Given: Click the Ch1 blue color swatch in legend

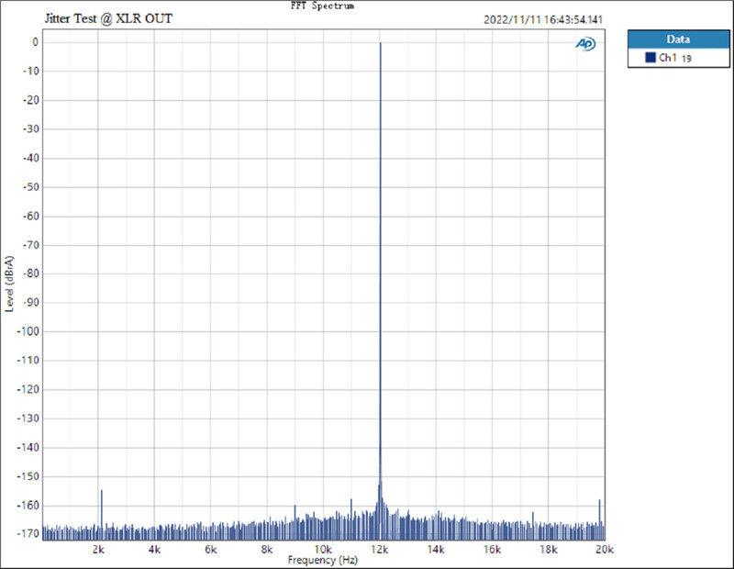Looking at the screenshot, I should [x=651, y=58].
